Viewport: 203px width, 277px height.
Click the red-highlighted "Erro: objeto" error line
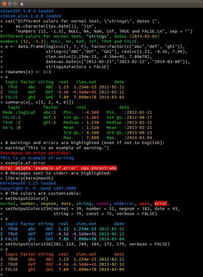[x=58, y=168]
